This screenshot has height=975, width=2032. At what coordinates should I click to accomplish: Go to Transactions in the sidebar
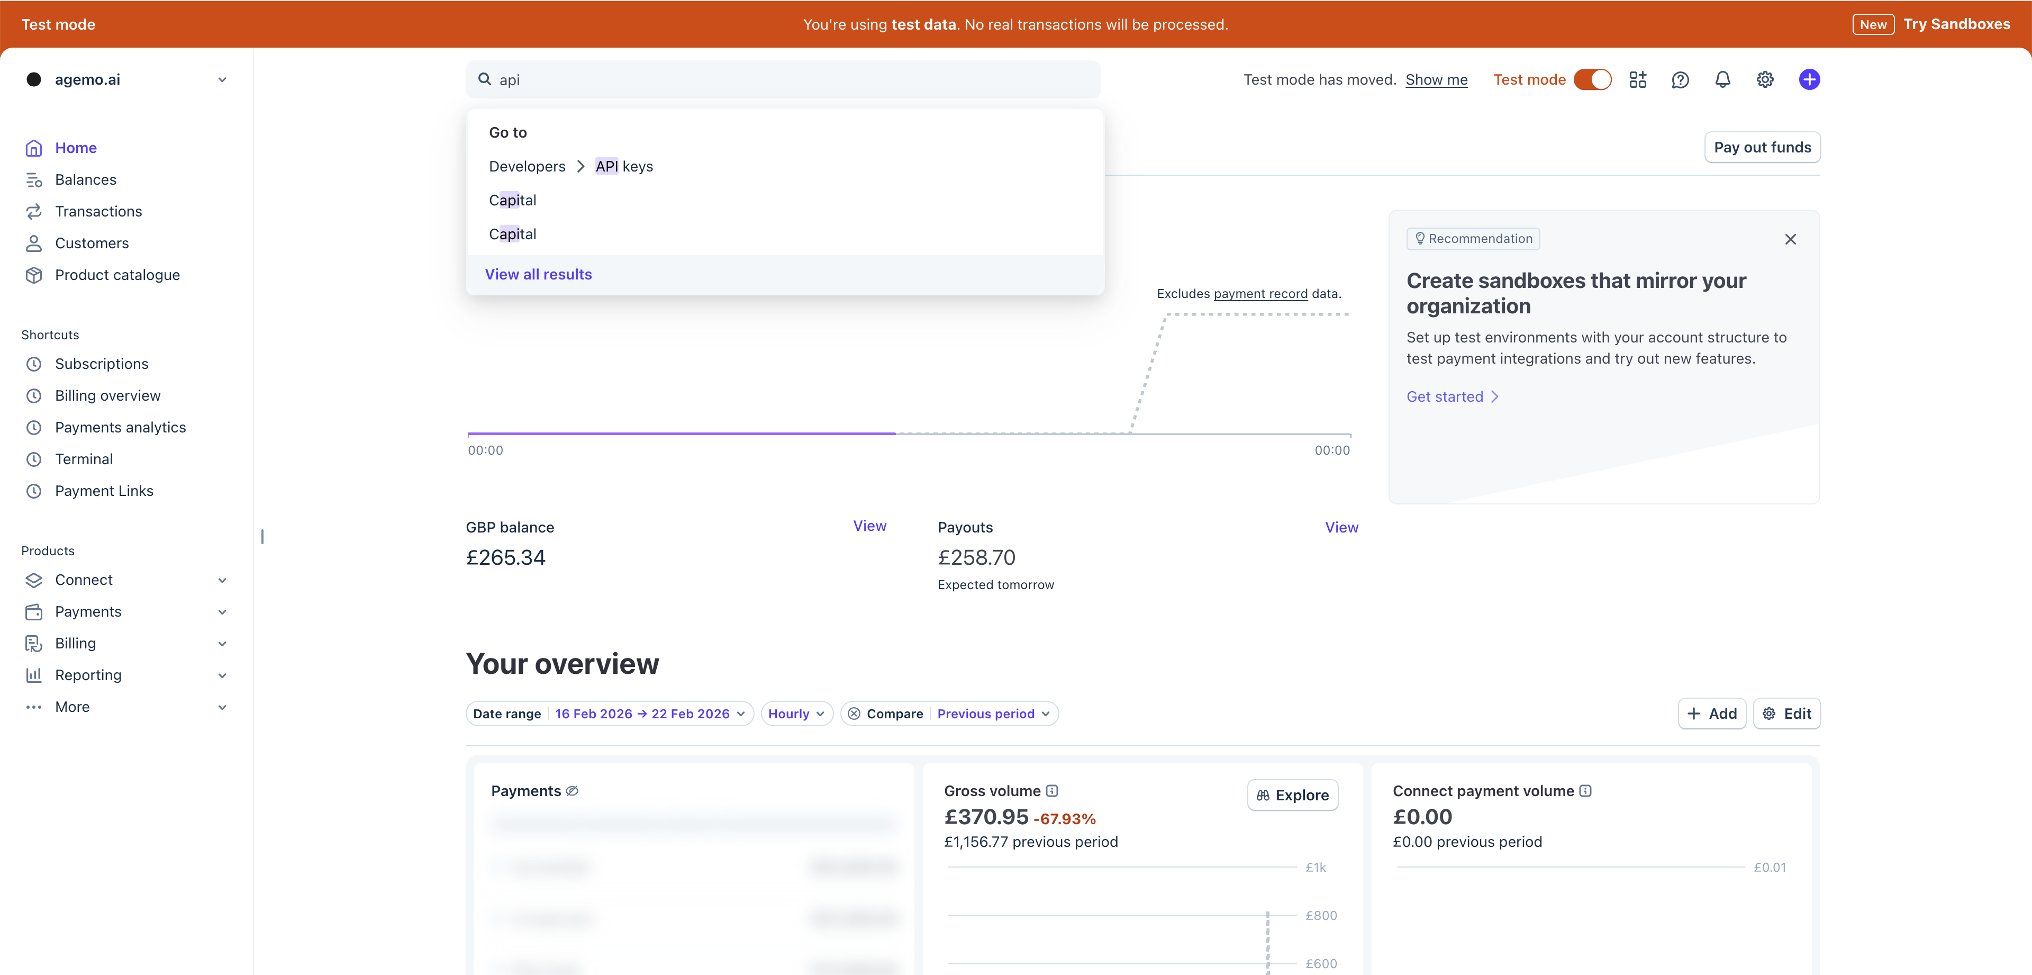point(98,211)
